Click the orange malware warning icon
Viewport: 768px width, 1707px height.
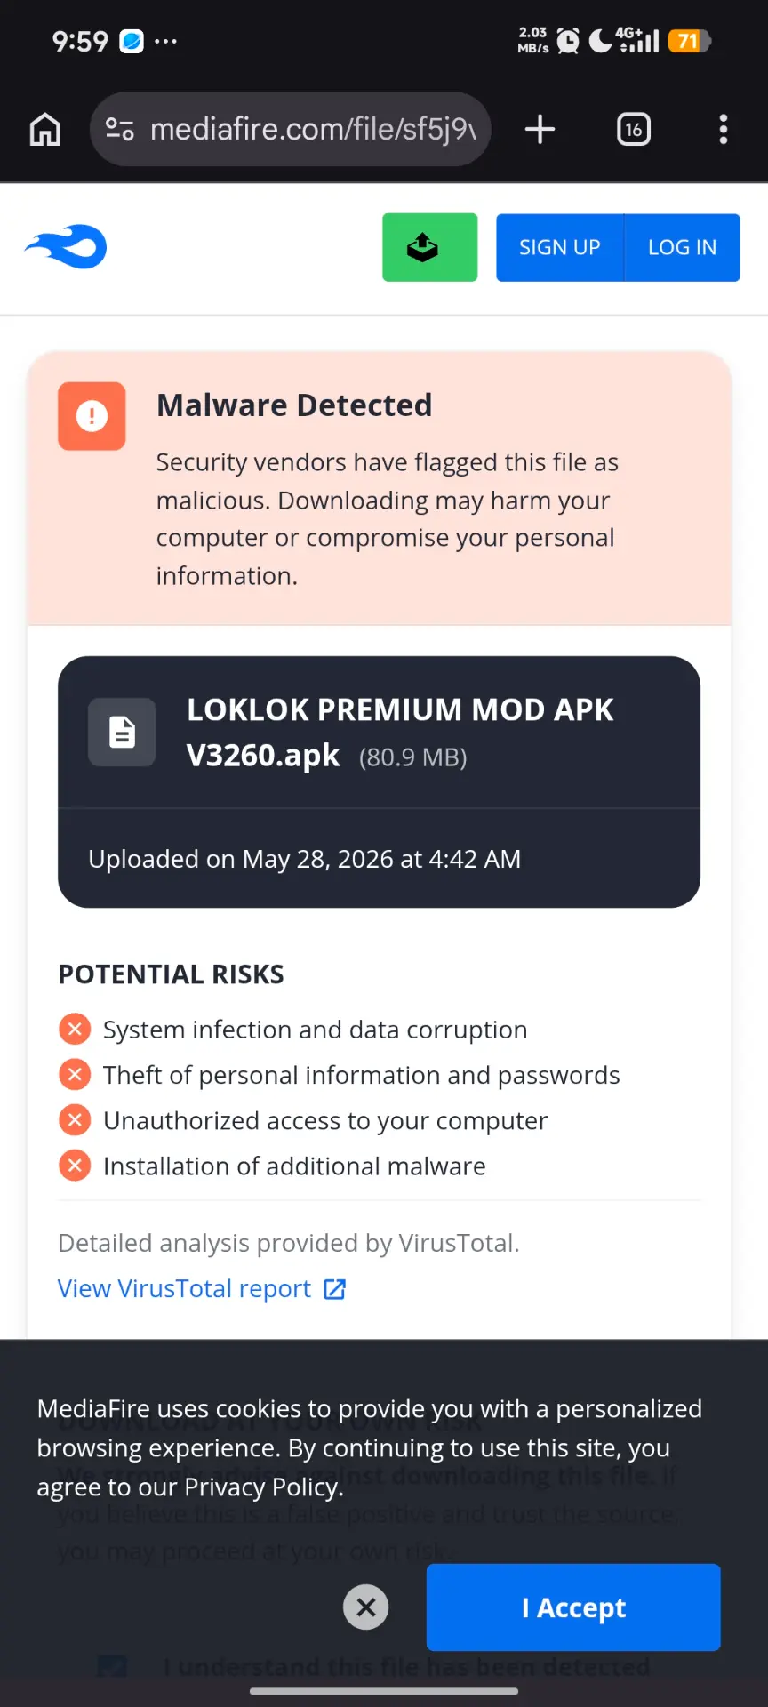tap(92, 416)
